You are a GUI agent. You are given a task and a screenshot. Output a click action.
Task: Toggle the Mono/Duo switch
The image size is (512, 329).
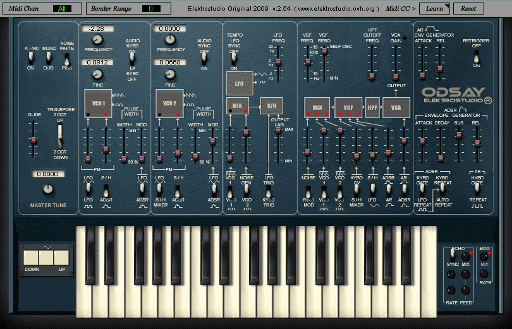pyautogui.click(x=48, y=58)
